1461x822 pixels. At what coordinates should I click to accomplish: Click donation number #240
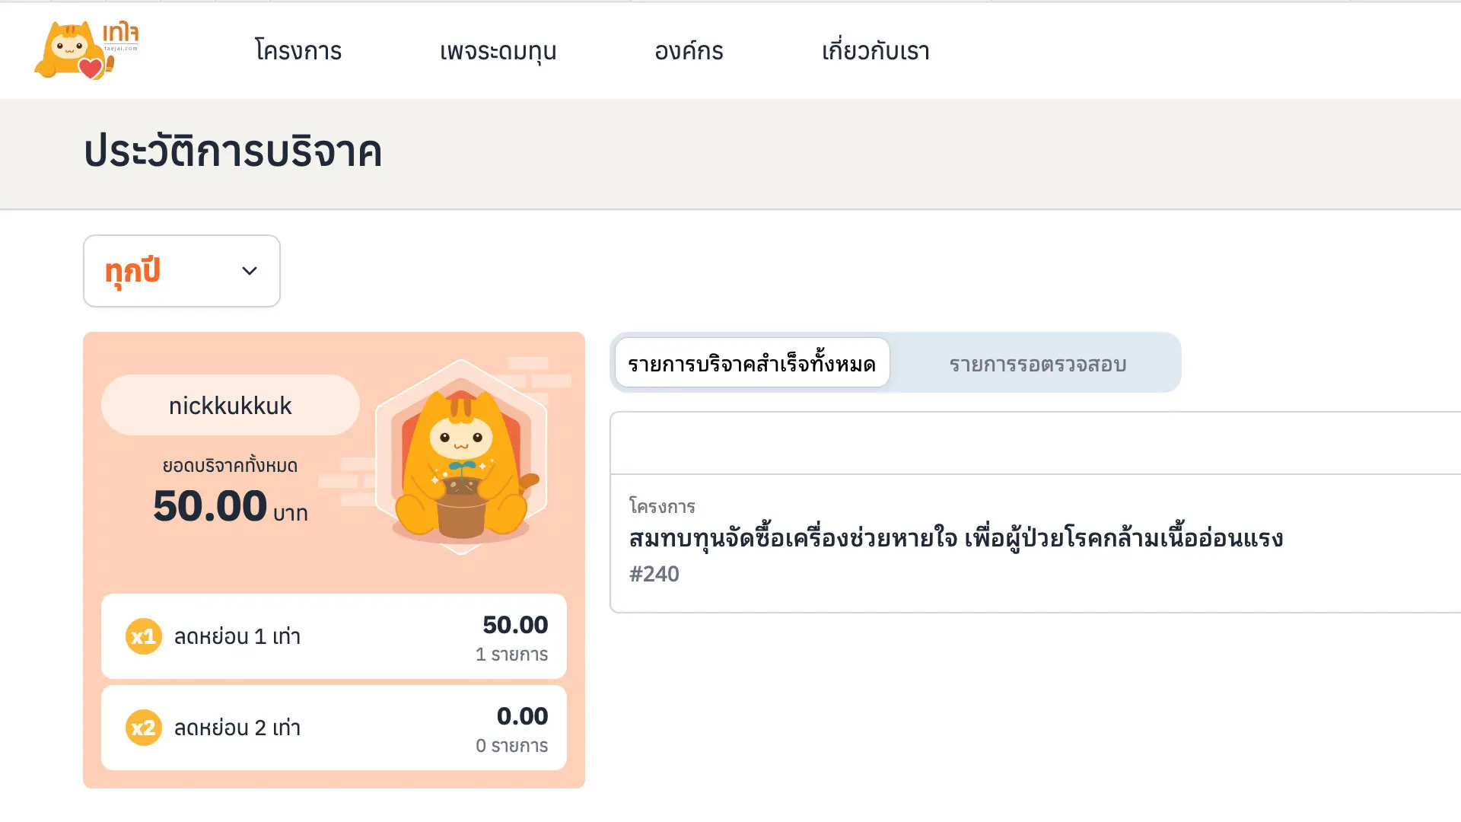[654, 574]
